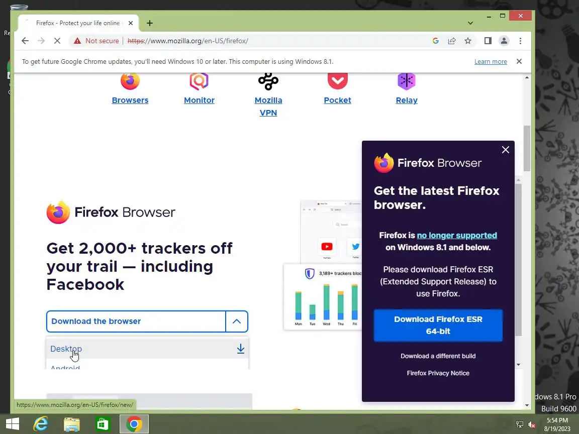Share this page via share icon
579x434 pixels.
452,41
